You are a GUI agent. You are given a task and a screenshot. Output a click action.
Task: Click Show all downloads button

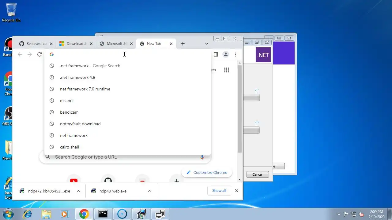[219, 191]
